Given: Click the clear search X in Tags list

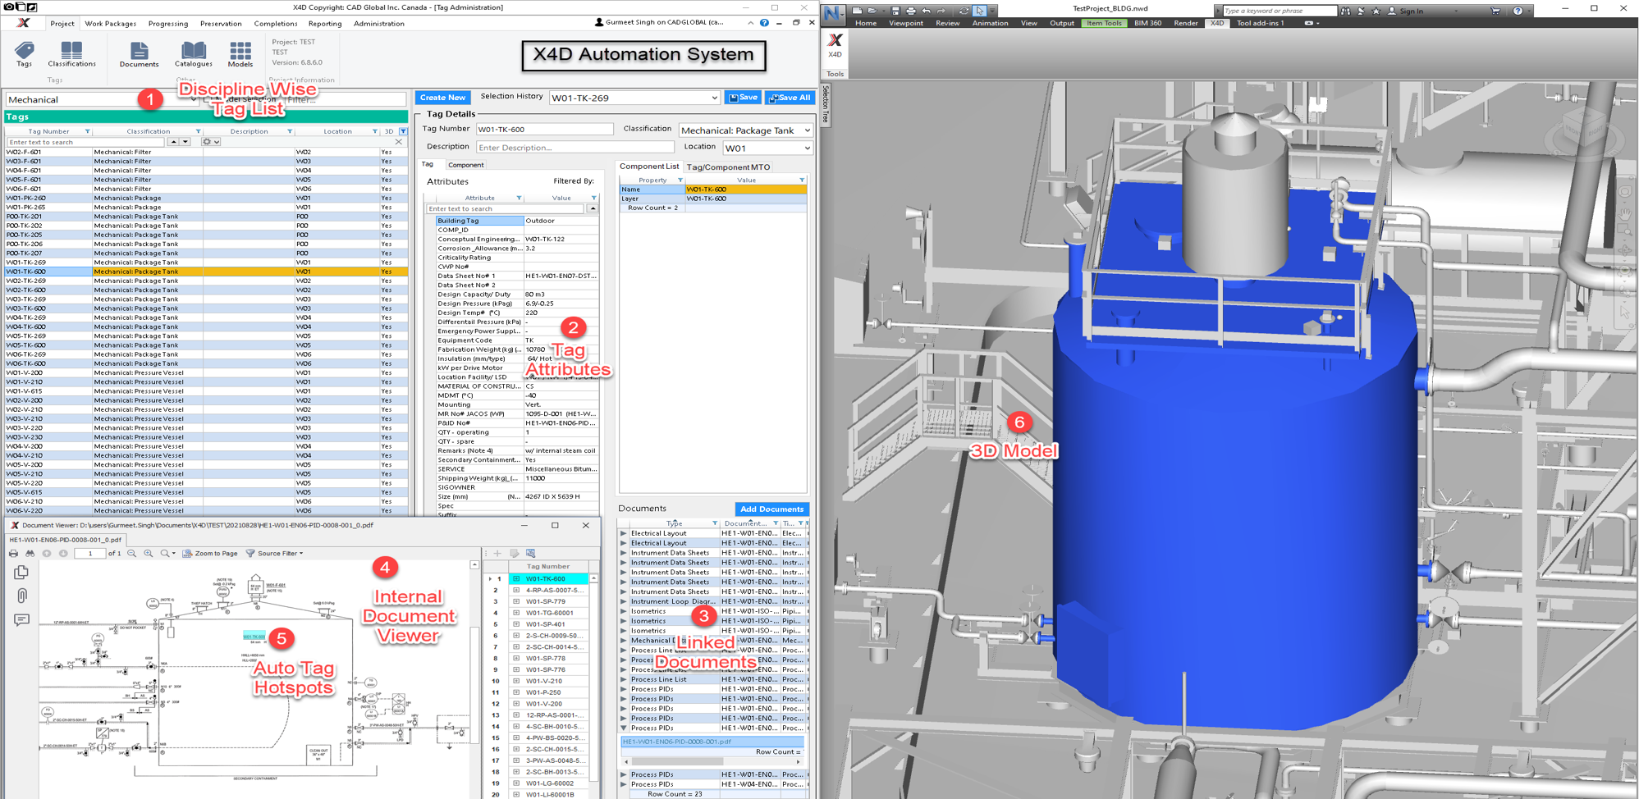Looking at the screenshot, I should (x=399, y=142).
